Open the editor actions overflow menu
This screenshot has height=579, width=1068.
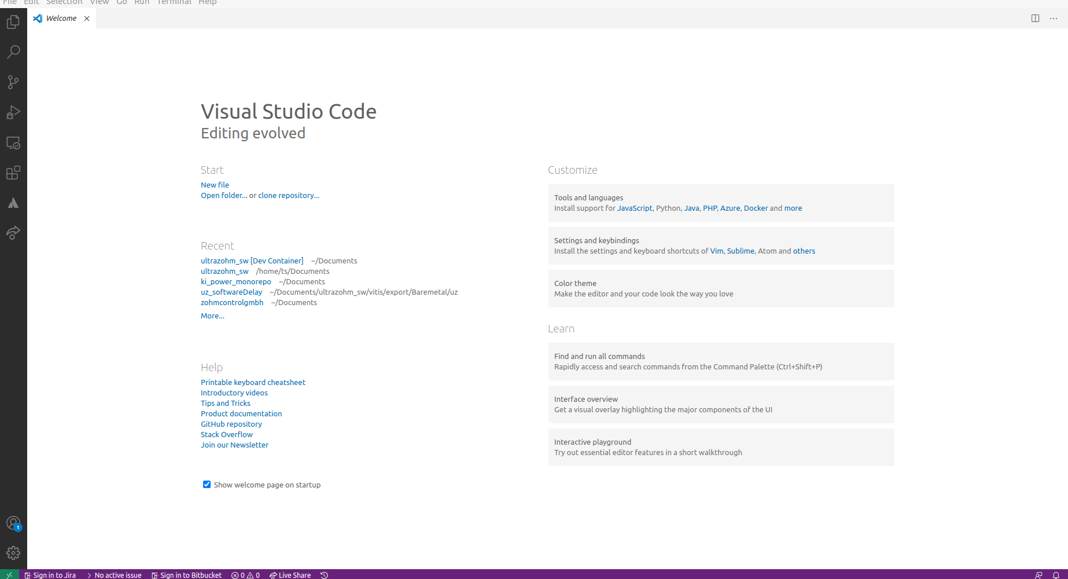(1054, 19)
